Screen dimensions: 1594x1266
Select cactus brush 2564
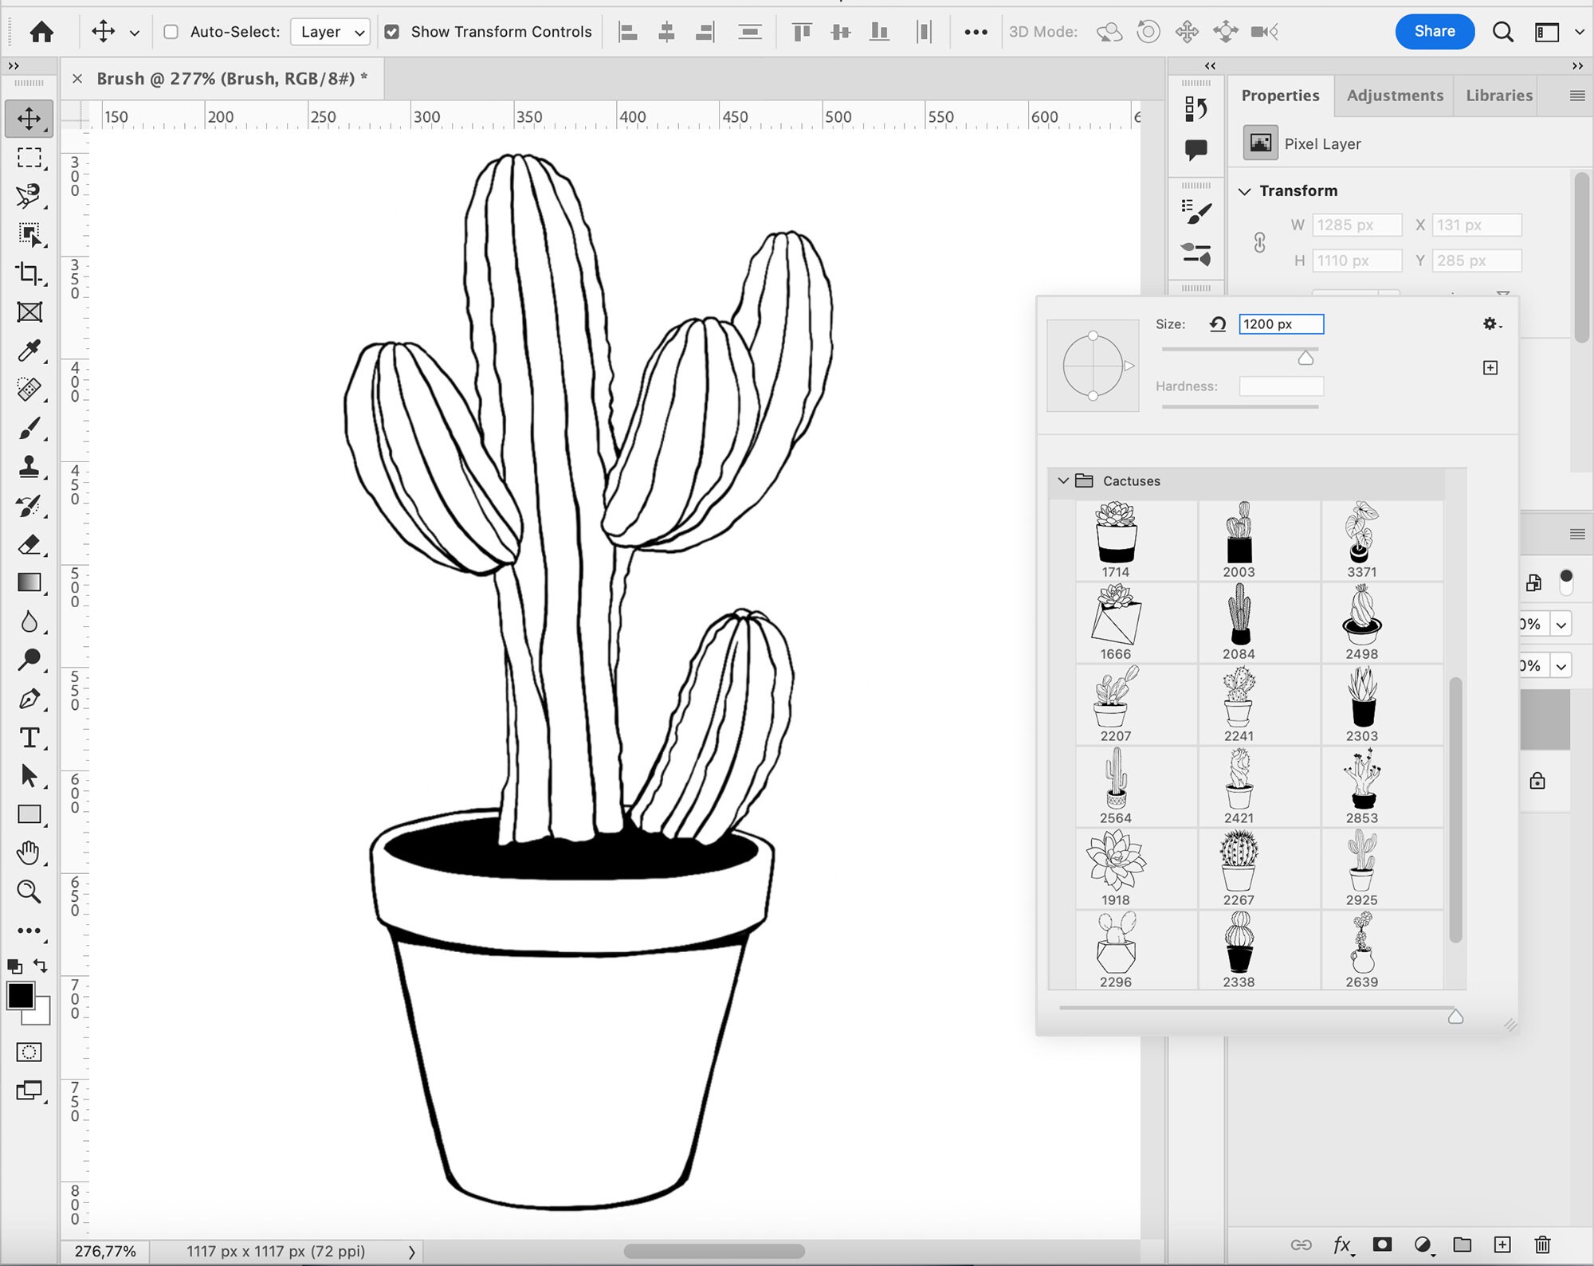click(x=1114, y=785)
